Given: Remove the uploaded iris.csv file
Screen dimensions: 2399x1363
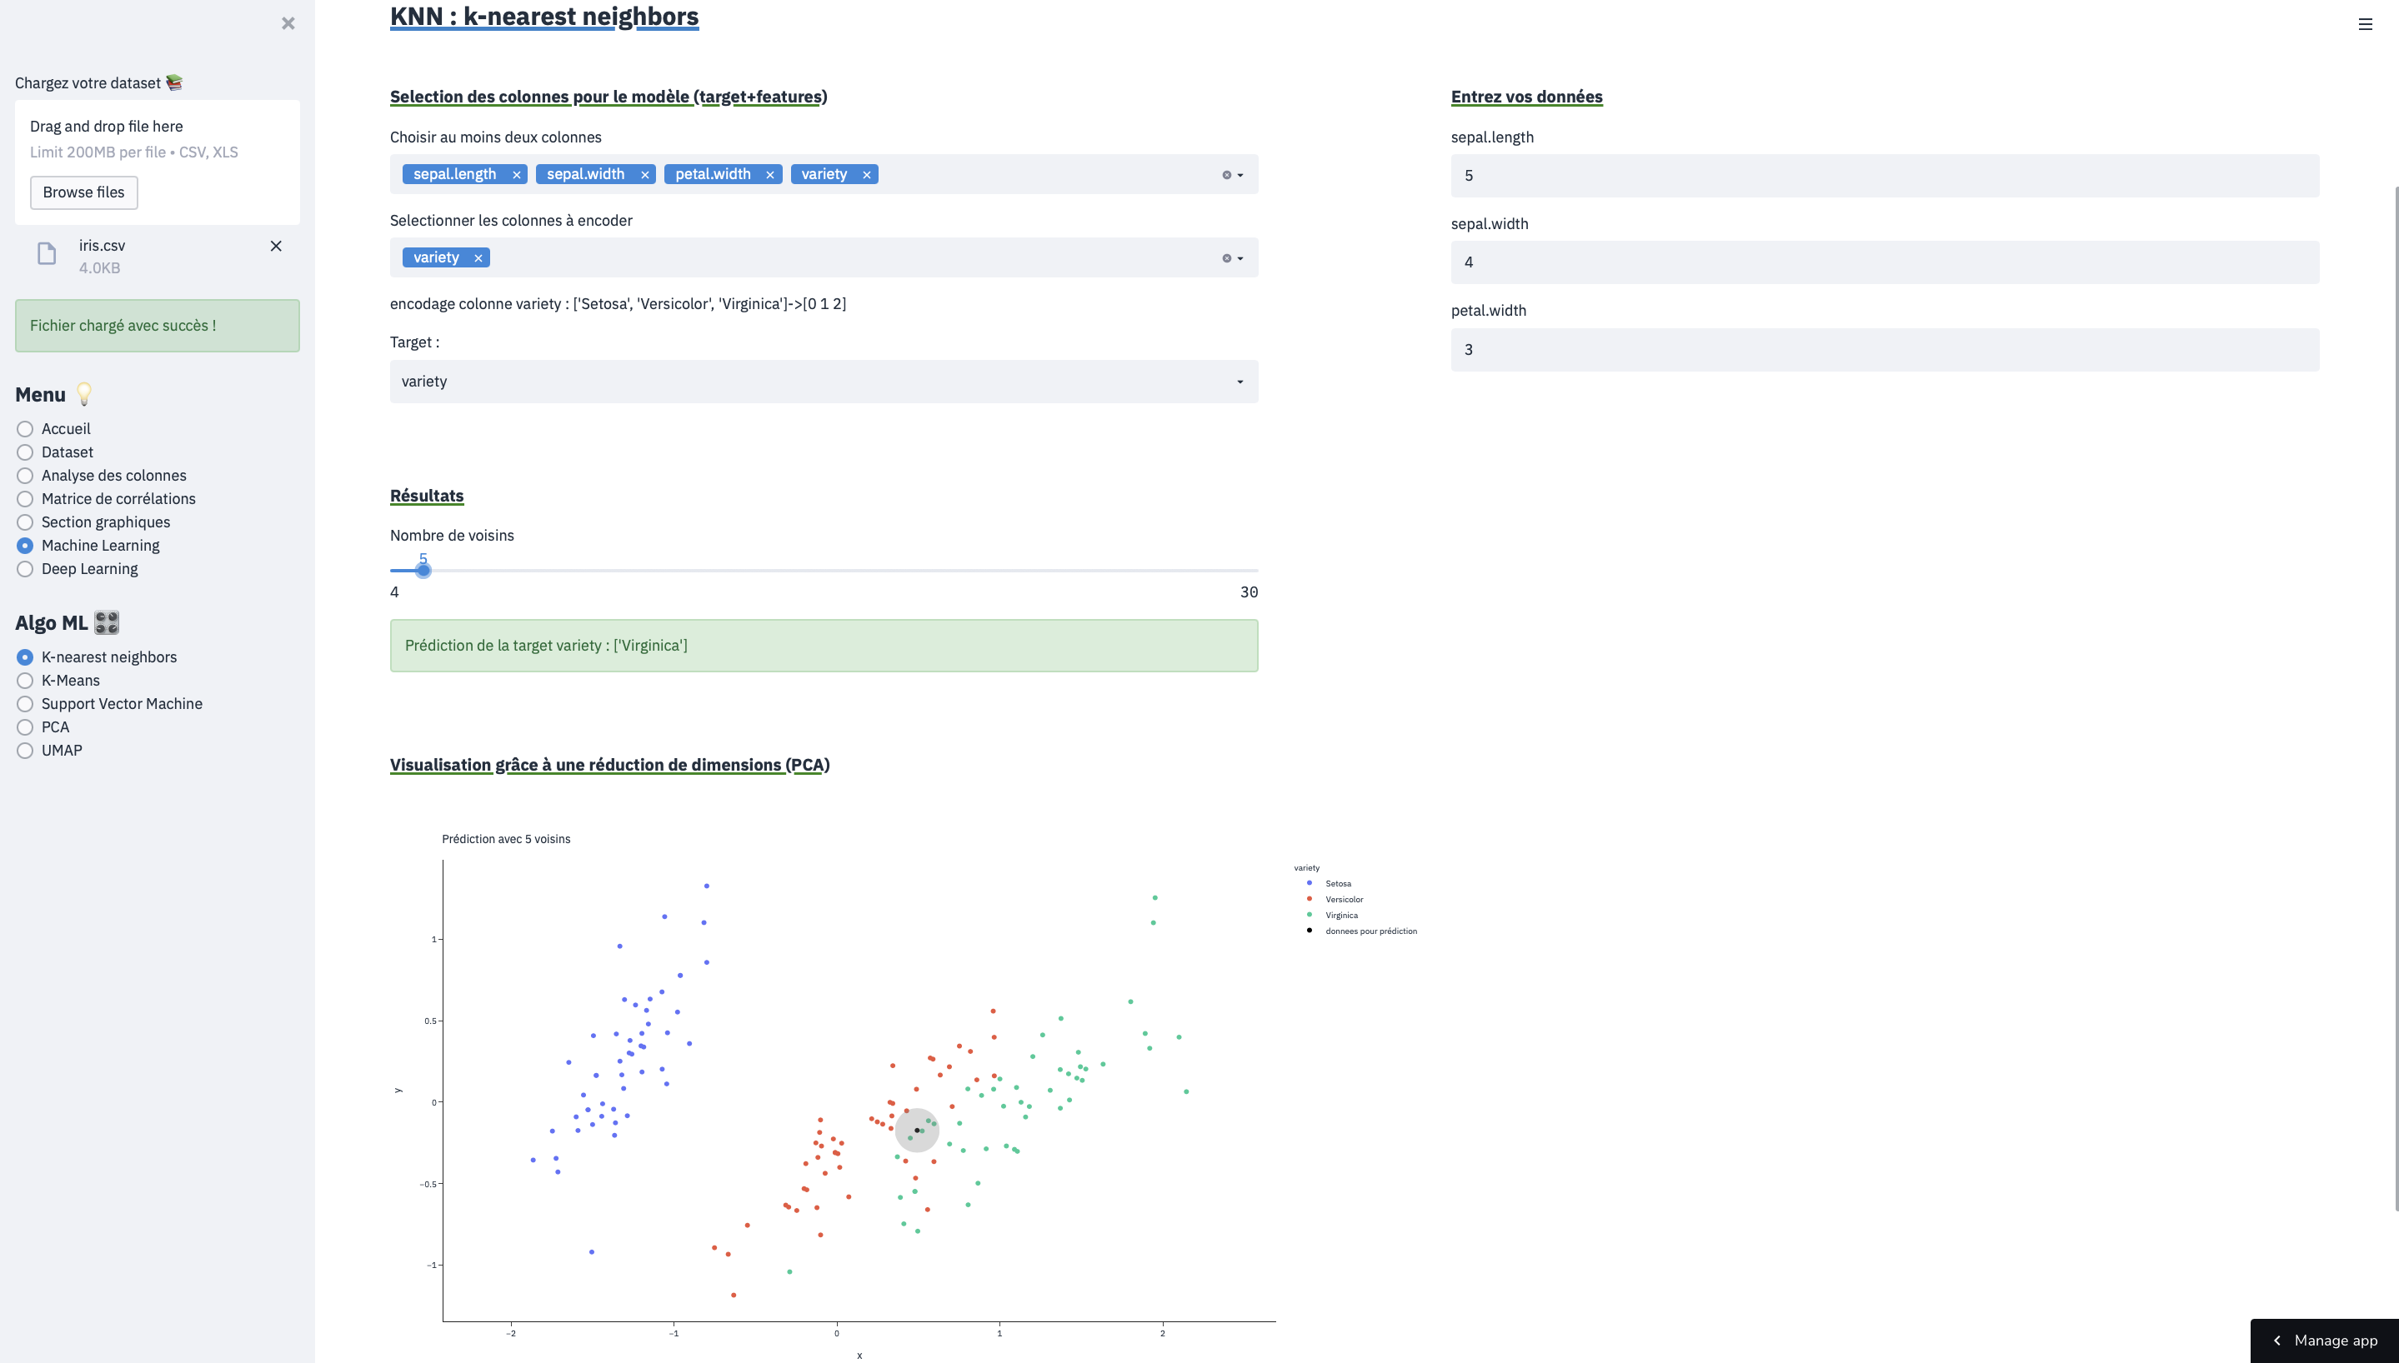Looking at the screenshot, I should [276, 247].
